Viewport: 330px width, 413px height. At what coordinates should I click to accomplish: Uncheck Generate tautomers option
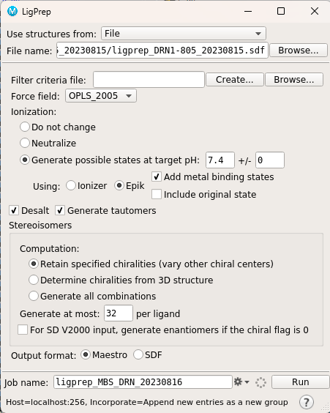click(60, 210)
